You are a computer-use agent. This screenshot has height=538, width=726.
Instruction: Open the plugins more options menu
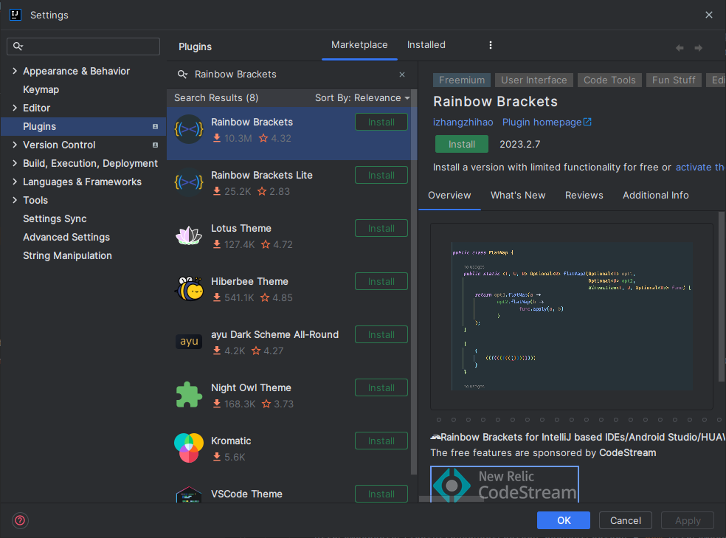491,45
